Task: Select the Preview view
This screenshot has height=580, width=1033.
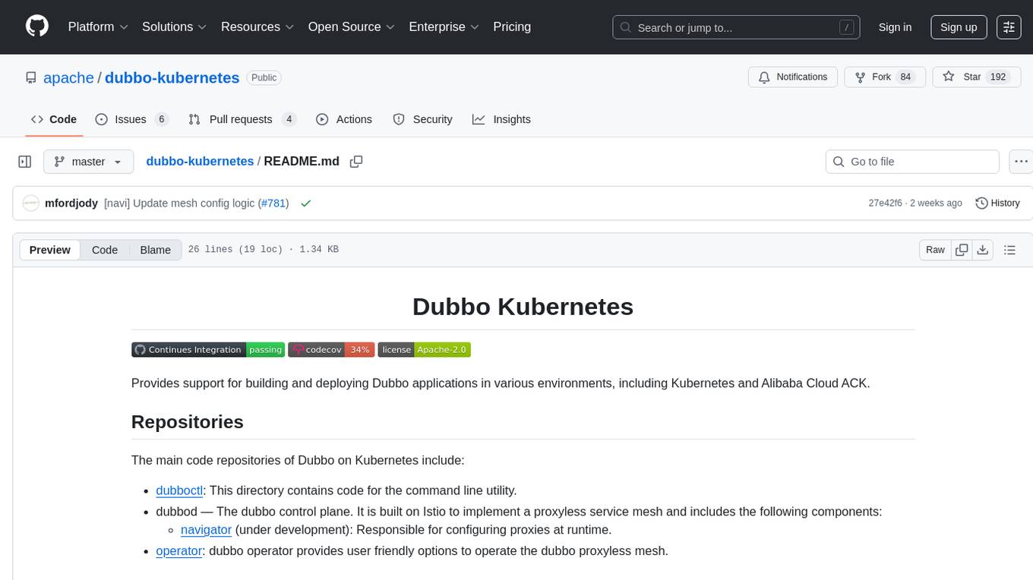Action: 50,250
